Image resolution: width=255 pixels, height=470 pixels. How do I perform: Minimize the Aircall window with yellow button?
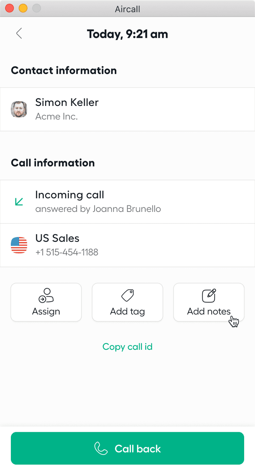(x=23, y=8)
